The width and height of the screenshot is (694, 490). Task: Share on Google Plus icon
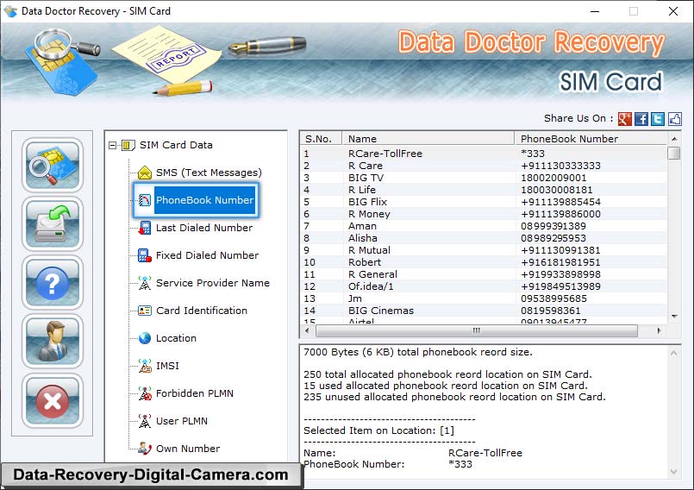pos(624,119)
